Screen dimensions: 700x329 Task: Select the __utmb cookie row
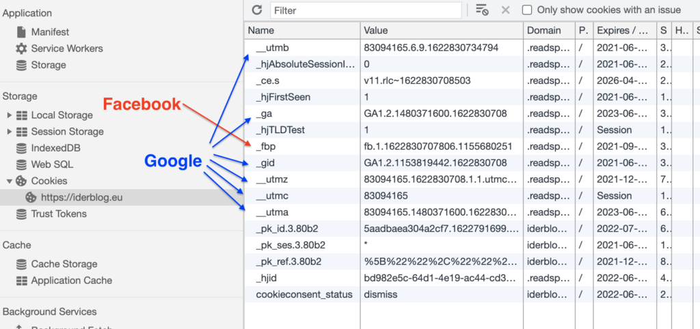click(x=472, y=48)
